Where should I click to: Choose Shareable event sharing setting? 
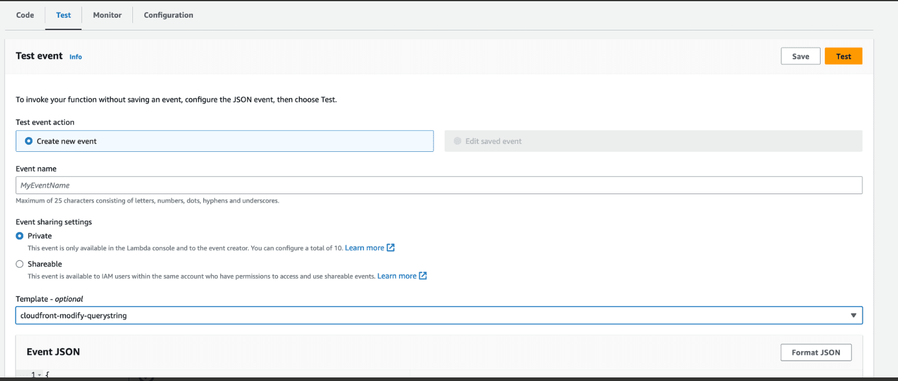click(20, 264)
